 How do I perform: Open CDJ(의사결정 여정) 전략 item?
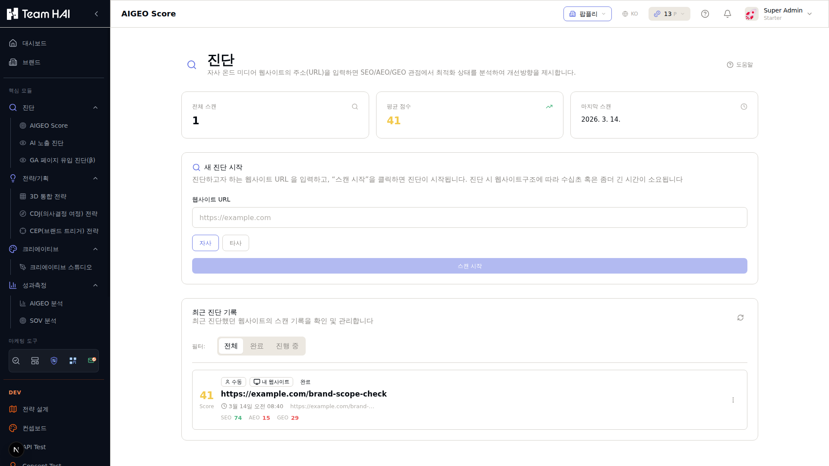click(59, 214)
